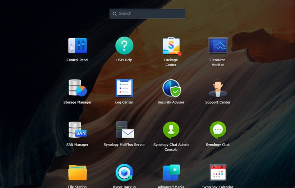
Task: Open the Control Panel sliders icon
Action: pos(77,46)
